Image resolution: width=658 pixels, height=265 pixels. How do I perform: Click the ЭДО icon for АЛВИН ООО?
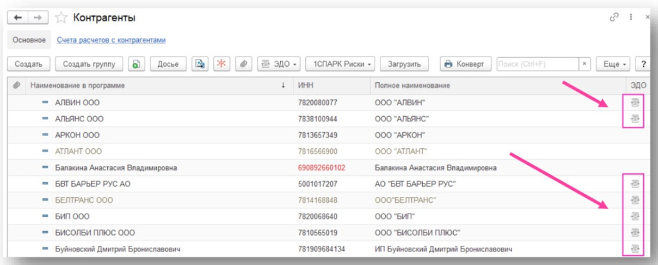pos(635,103)
